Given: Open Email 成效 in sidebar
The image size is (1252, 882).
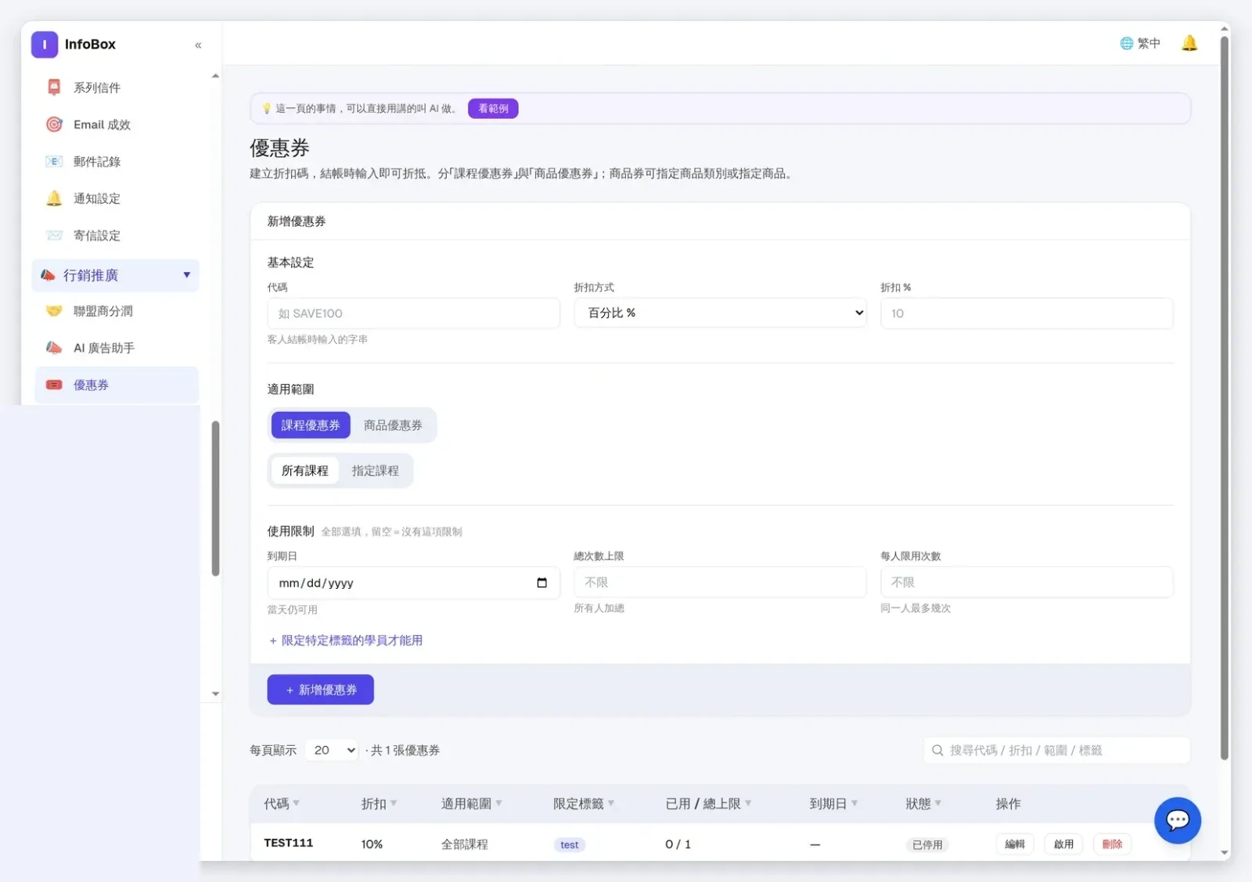Looking at the screenshot, I should pos(116,124).
